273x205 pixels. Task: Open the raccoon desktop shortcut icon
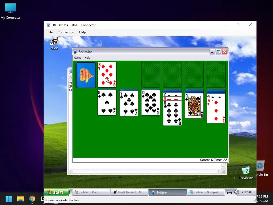pyautogui.click(x=54, y=44)
